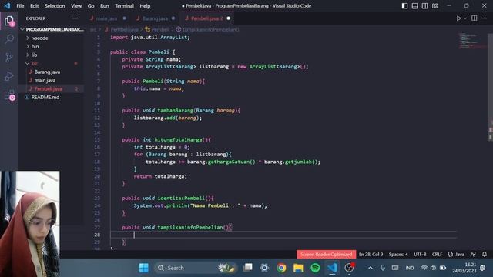Open the Explorer view in activity bar

point(9,21)
